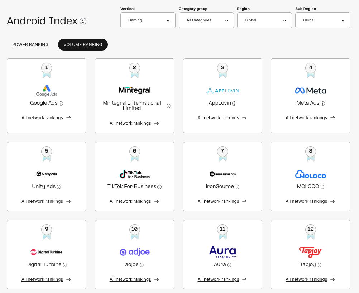
Task: Open All network rankings for Unity Ads
Action: 42,201
